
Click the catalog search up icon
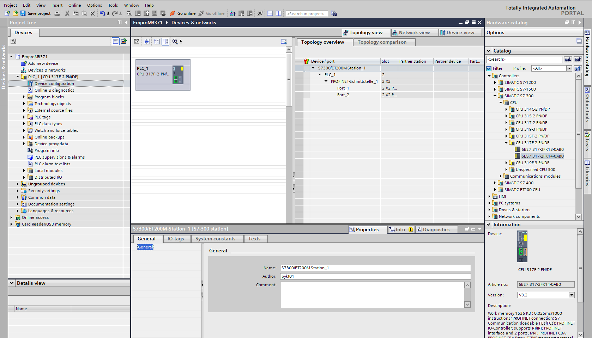pos(578,59)
